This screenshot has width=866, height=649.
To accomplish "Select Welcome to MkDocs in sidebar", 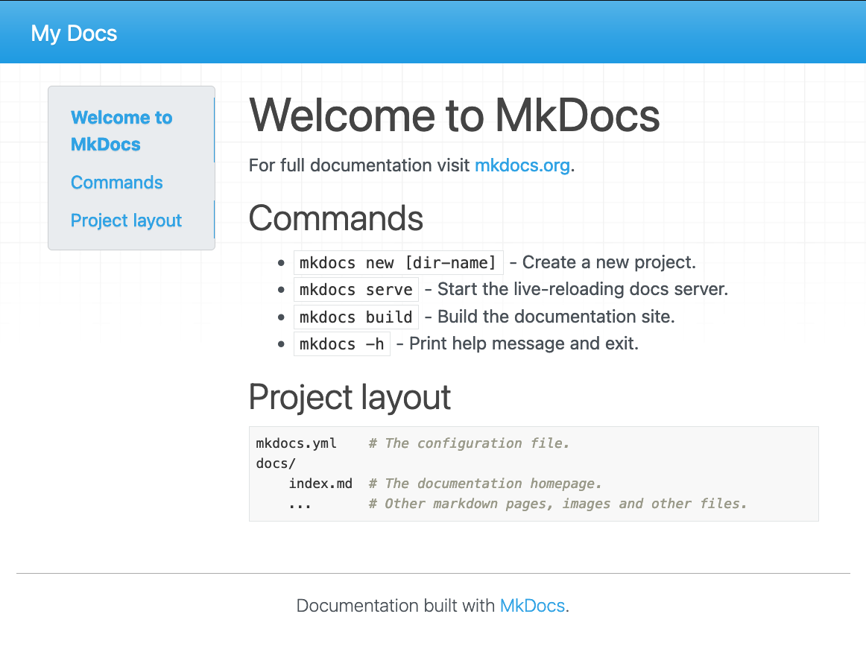I will tap(121, 131).
